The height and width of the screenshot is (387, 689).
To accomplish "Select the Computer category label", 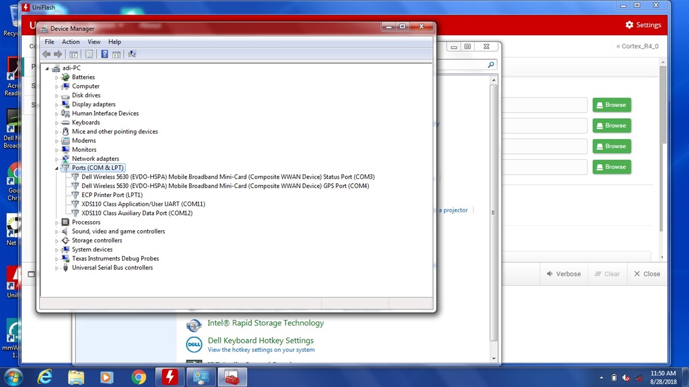I will click(86, 86).
